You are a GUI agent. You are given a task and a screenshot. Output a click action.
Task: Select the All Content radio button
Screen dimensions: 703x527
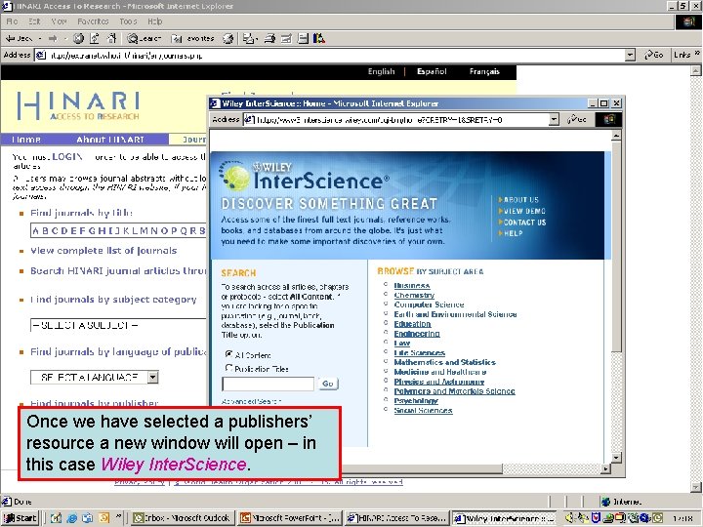[x=228, y=354]
